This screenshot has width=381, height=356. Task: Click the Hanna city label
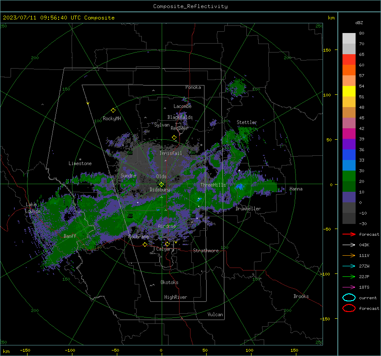click(296, 189)
